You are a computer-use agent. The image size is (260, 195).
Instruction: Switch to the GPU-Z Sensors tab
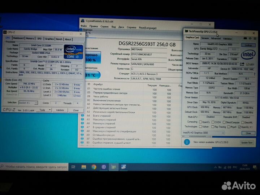(205, 38)
